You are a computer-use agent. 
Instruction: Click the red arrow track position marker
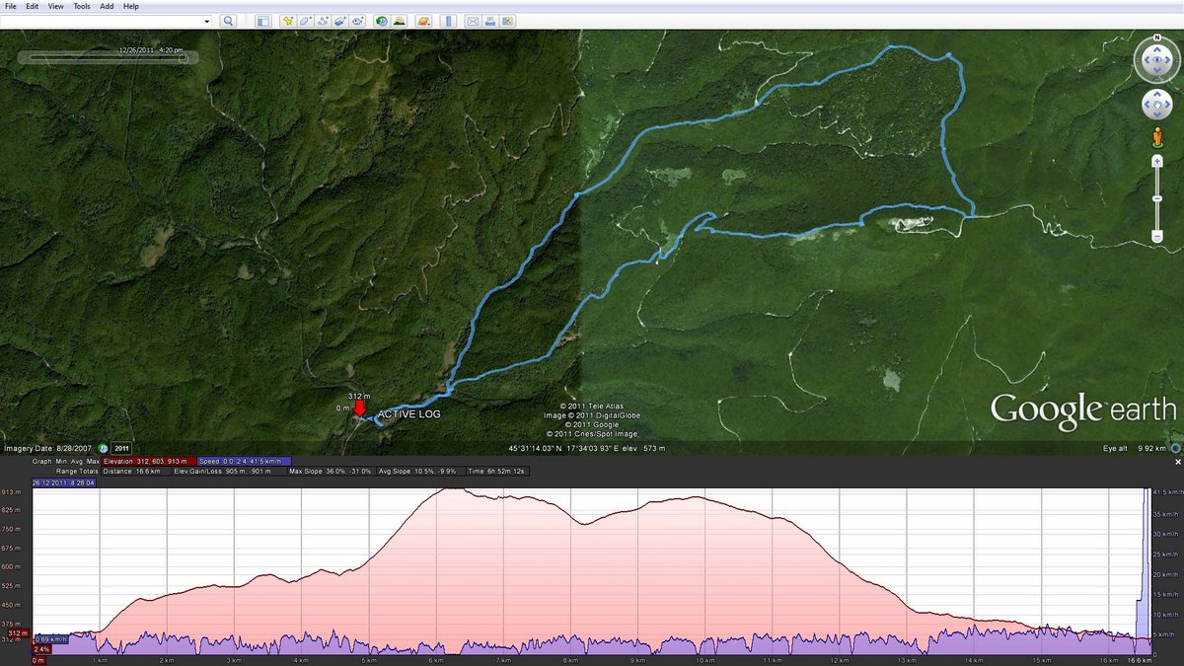(x=359, y=408)
